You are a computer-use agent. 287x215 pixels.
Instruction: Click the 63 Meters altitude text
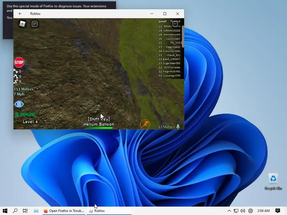point(166,127)
